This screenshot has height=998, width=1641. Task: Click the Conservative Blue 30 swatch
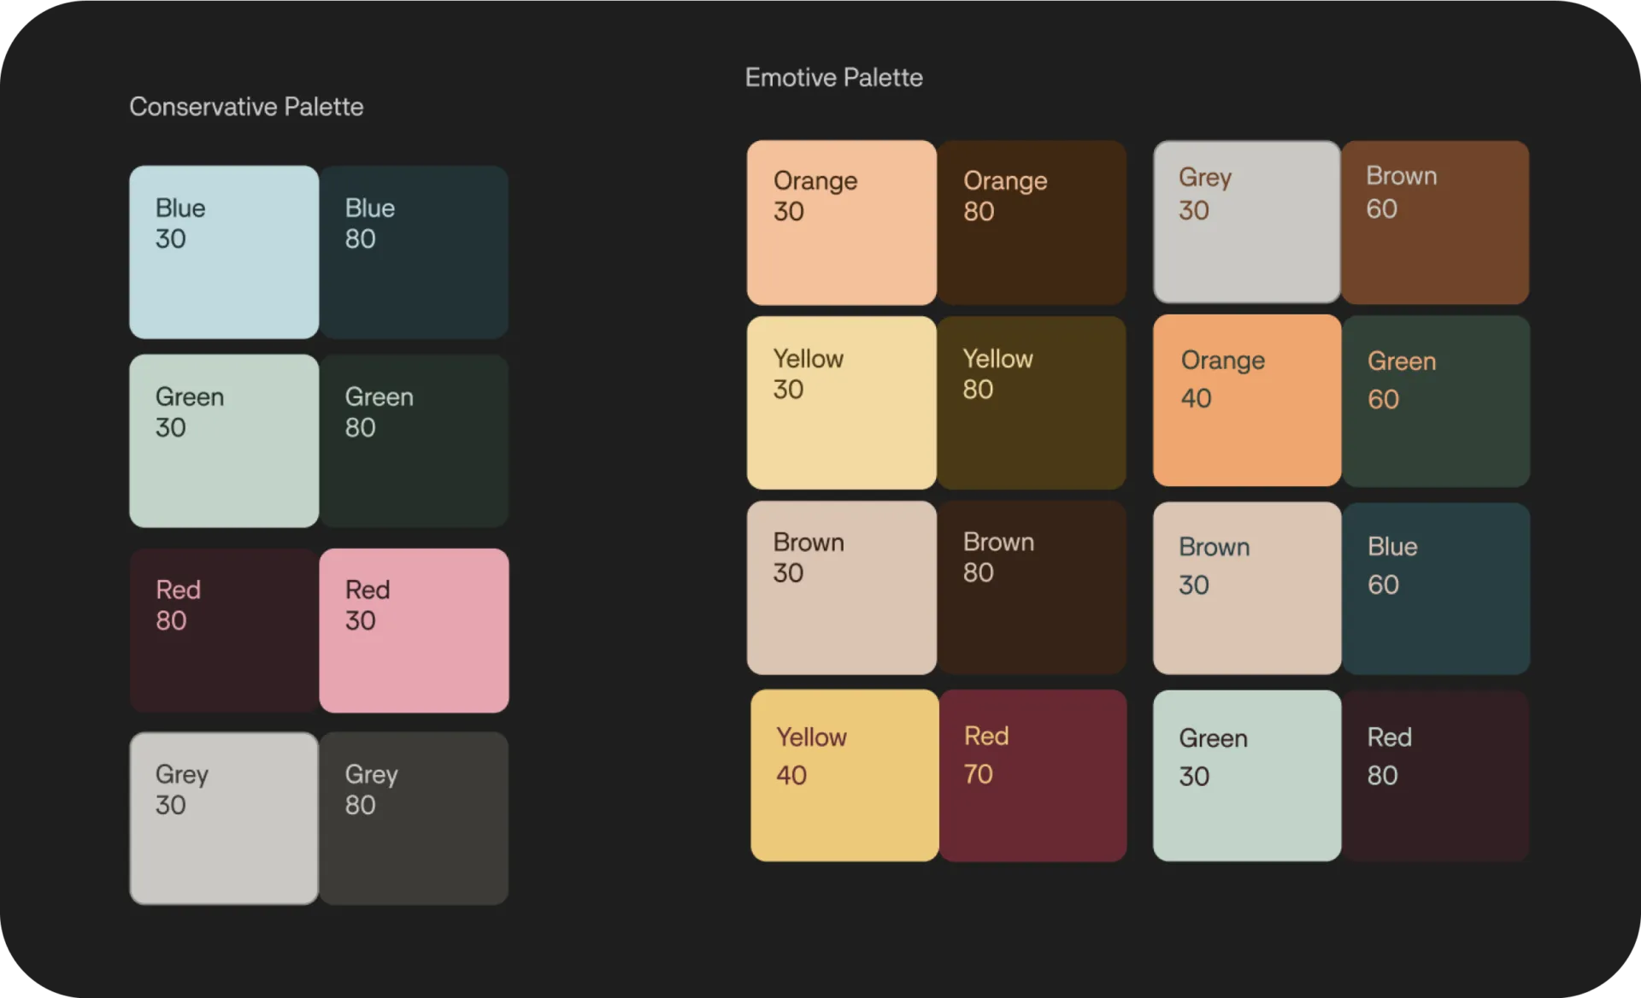[x=224, y=252]
